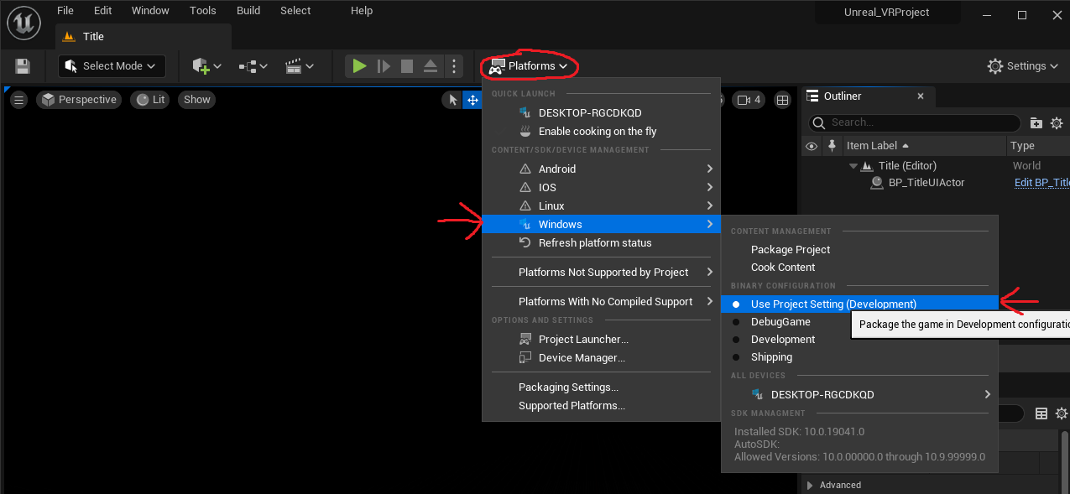This screenshot has width=1070, height=494.
Task: Expand Platforms Not Supported by Project
Action: 600,272
